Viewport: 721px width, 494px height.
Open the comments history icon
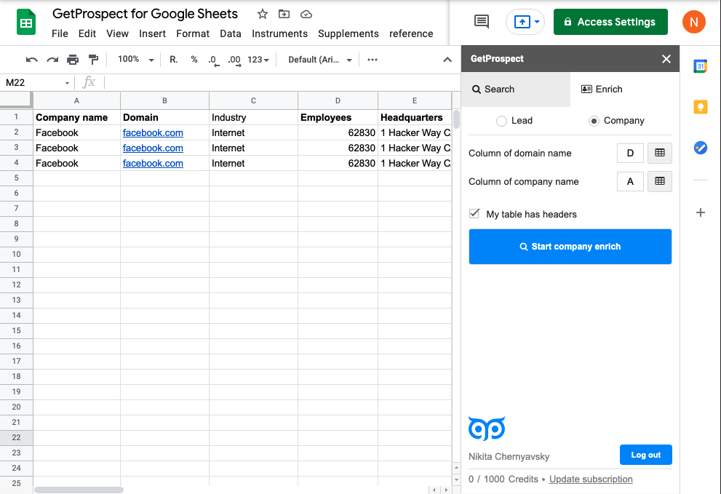tap(482, 22)
